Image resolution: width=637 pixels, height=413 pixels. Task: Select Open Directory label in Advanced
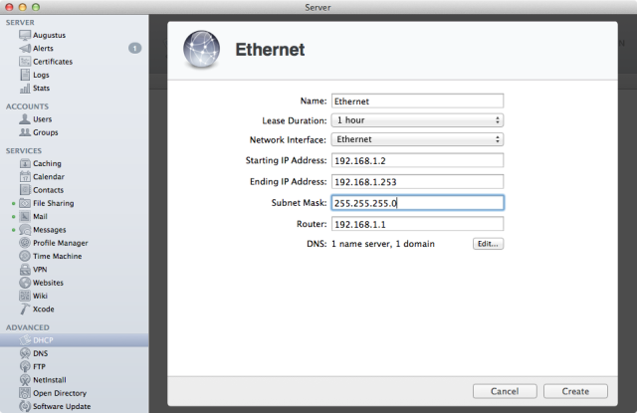point(60,393)
